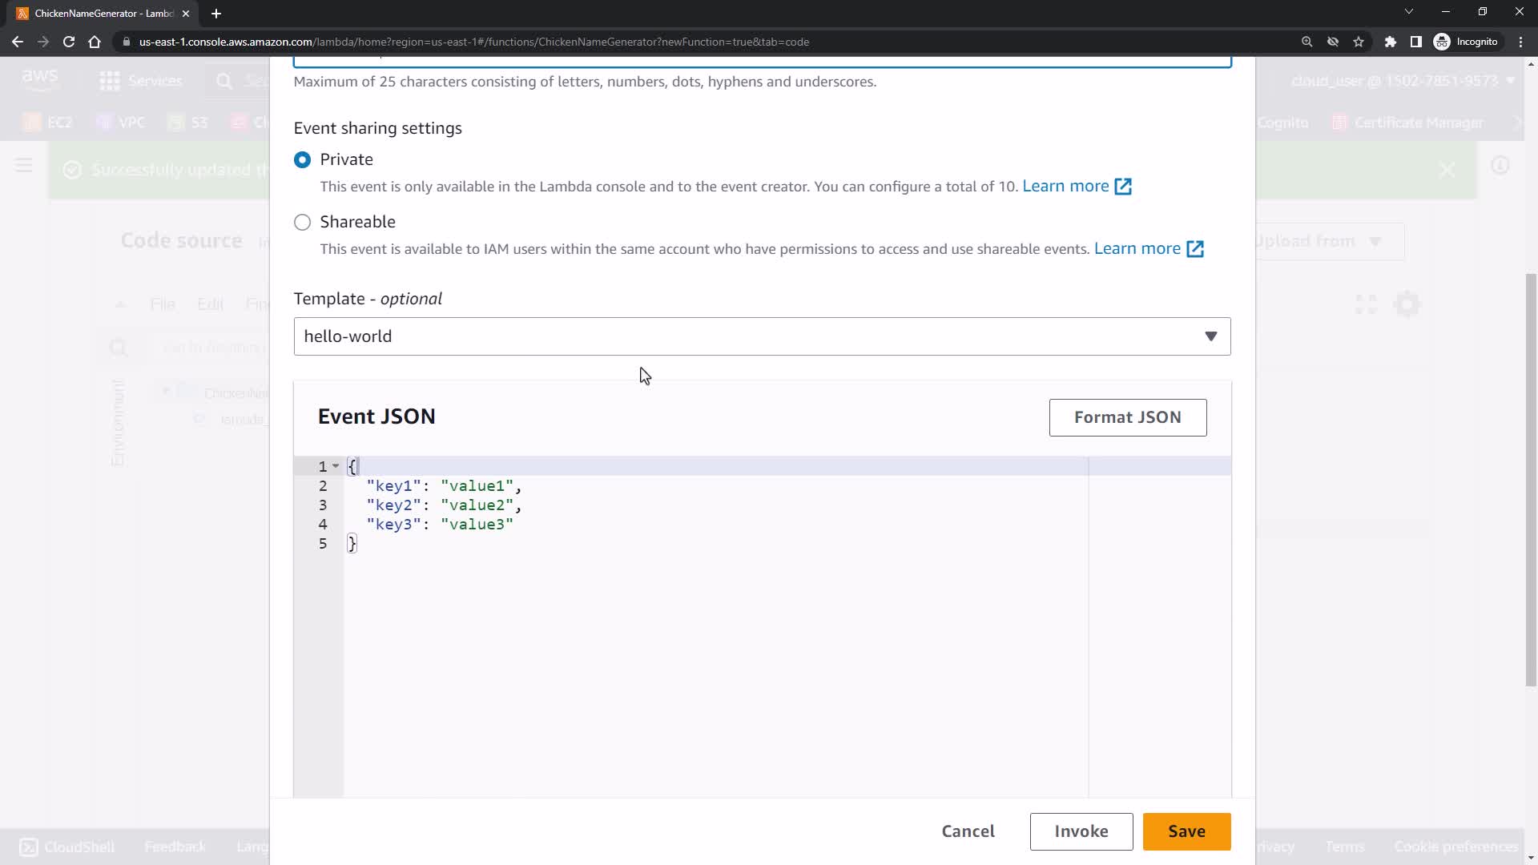This screenshot has width=1538, height=865.
Task: Open Chrome's three-dot menu
Action: (1520, 42)
